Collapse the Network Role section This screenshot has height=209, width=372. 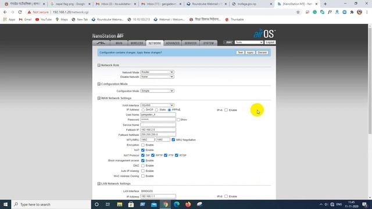[x=99, y=65]
